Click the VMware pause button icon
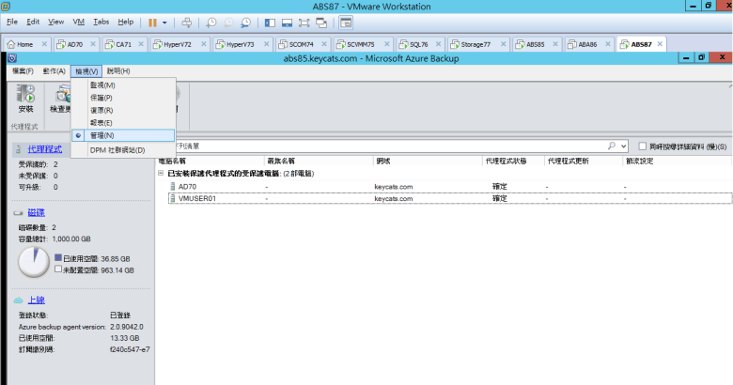Viewport: 733px width, 385px height. (152, 22)
